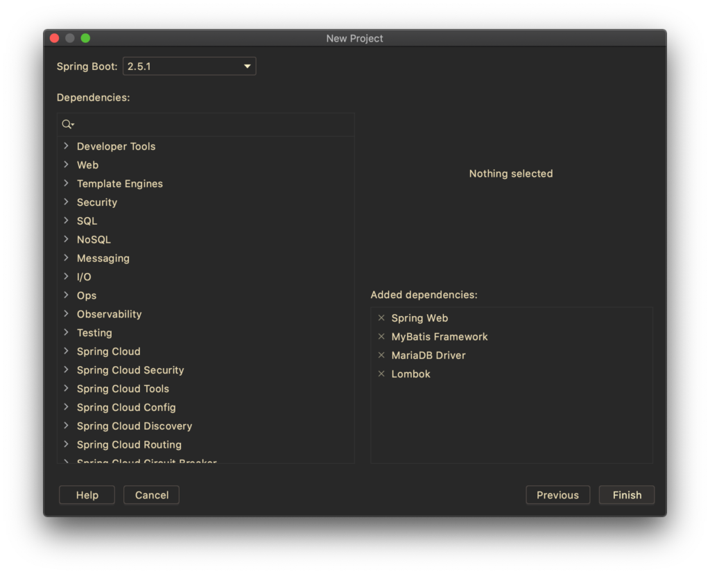Expand the SQL dependency category

(66, 221)
